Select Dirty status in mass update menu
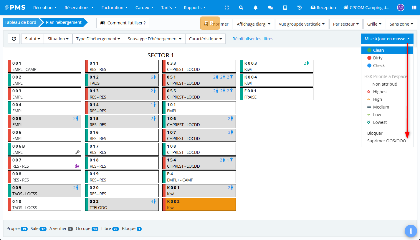 pyautogui.click(x=378, y=58)
